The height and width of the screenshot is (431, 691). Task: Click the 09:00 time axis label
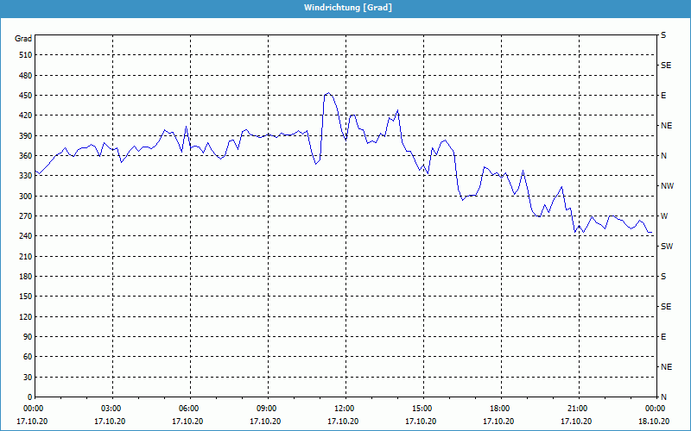267,409
